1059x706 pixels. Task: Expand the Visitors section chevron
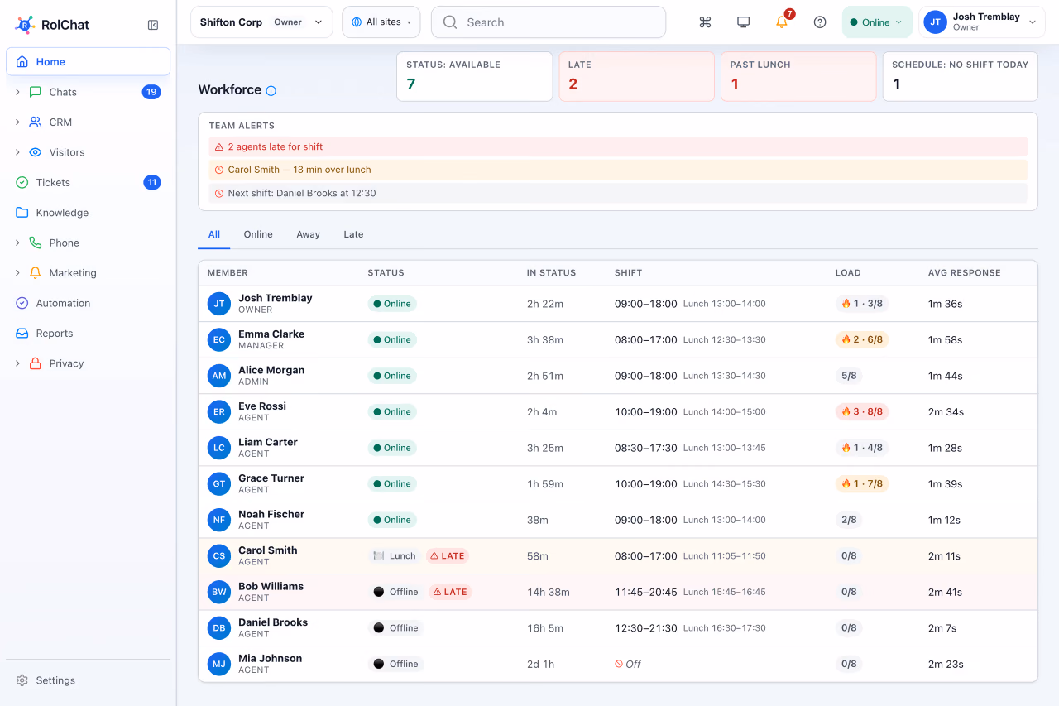click(x=17, y=152)
